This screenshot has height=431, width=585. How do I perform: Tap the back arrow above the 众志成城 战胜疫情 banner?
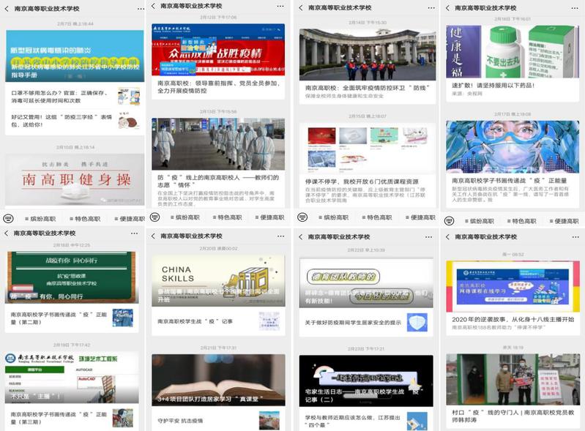tap(153, 7)
